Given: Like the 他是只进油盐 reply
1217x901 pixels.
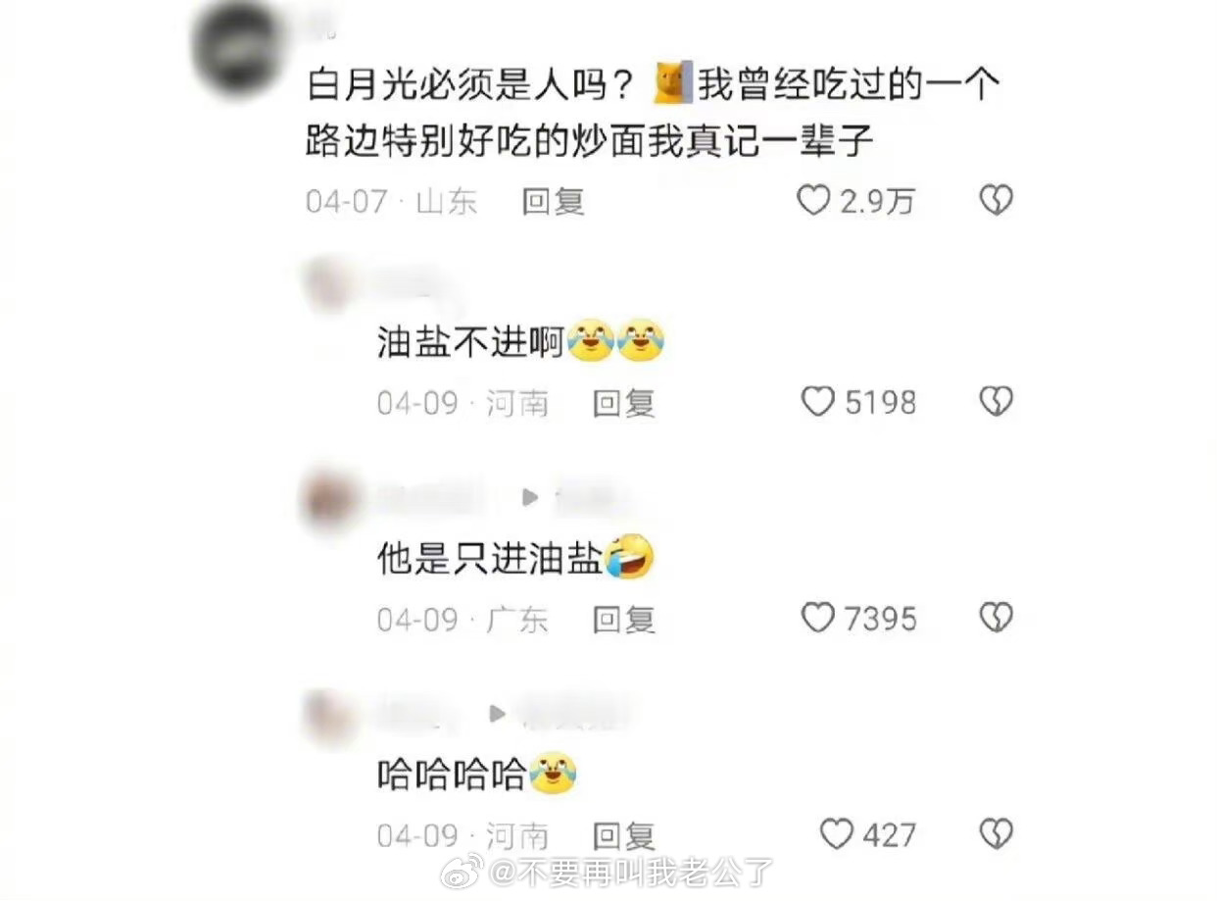Looking at the screenshot, I should (x=817, y=618).
